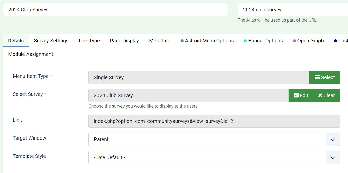348x173 pixels.
Task: Click the pencil Edit icon for survey
Action: point(296,95)
